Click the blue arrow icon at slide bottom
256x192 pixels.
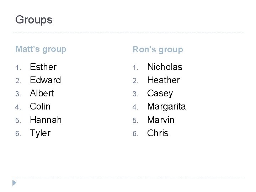coord(14,183)
